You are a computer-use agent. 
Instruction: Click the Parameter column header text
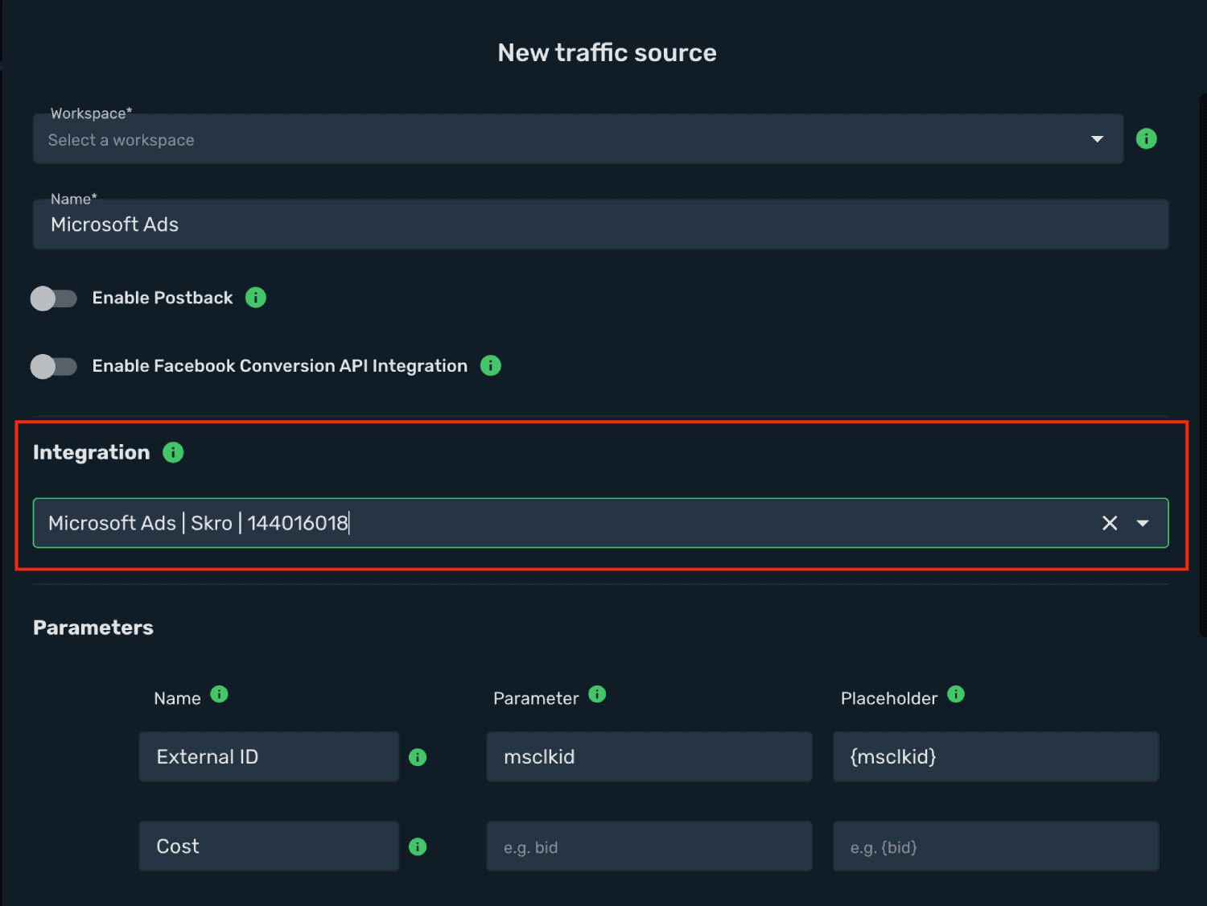coord(536,698)
